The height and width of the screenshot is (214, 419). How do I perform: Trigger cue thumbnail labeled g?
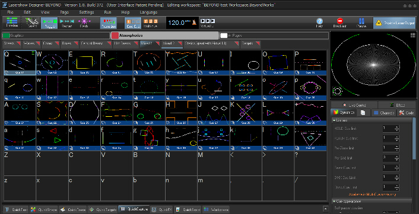[x=149, y=138]
